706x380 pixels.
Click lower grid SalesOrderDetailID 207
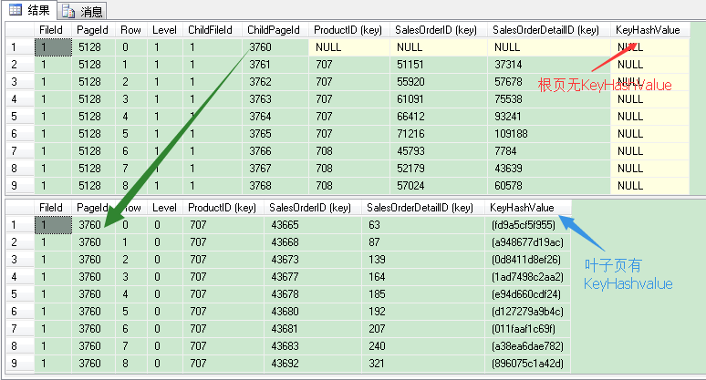click(x=423, y=329)
